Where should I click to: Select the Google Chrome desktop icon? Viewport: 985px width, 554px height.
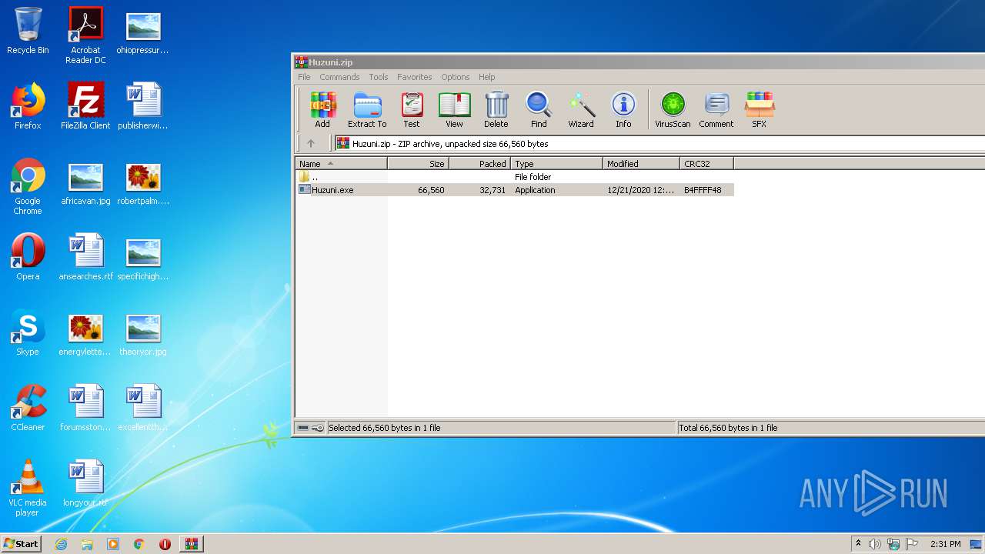(x=28, y=186)
